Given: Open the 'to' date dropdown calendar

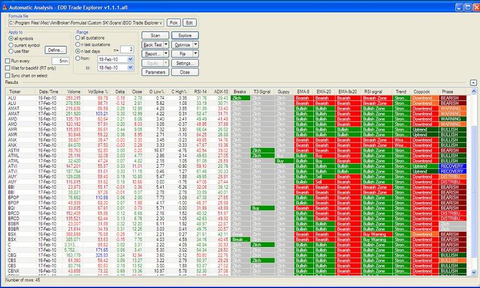Looking at the screenshot, I should [130, 68].
